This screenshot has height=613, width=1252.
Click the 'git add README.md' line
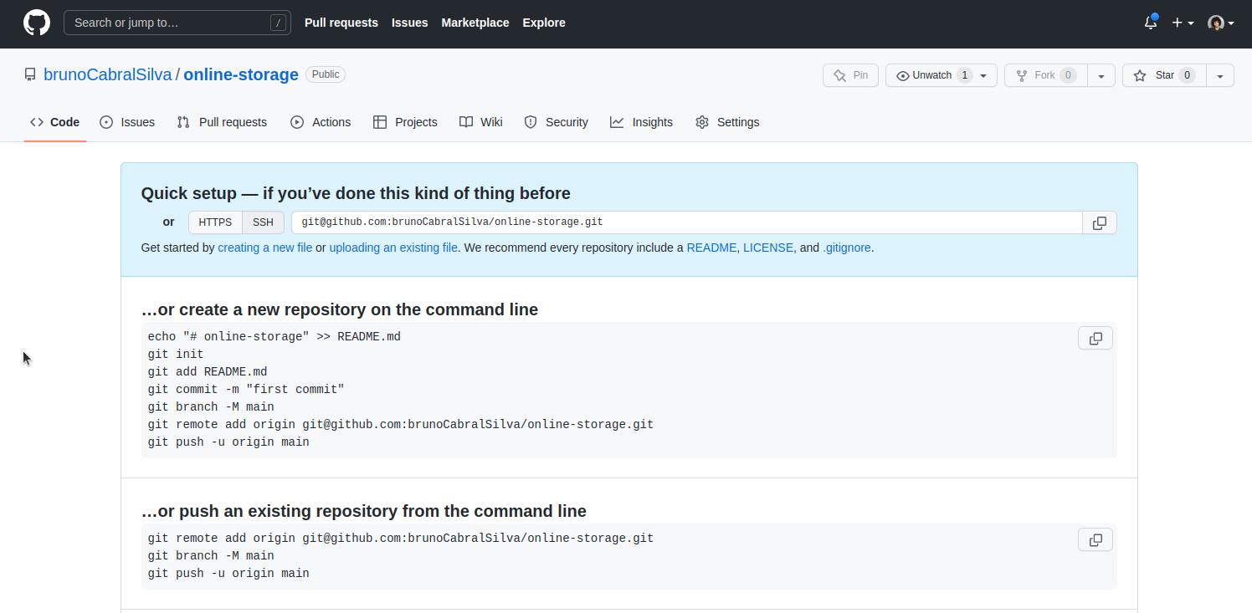point(208,372)
